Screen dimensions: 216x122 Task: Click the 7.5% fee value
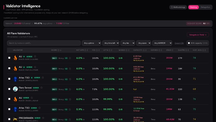(x=95, y=90)
